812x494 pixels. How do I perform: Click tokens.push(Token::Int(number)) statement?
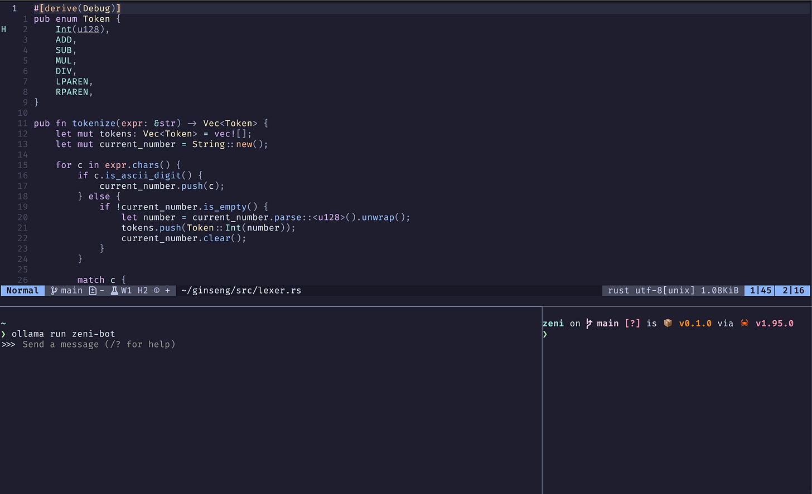coord(209,228)
